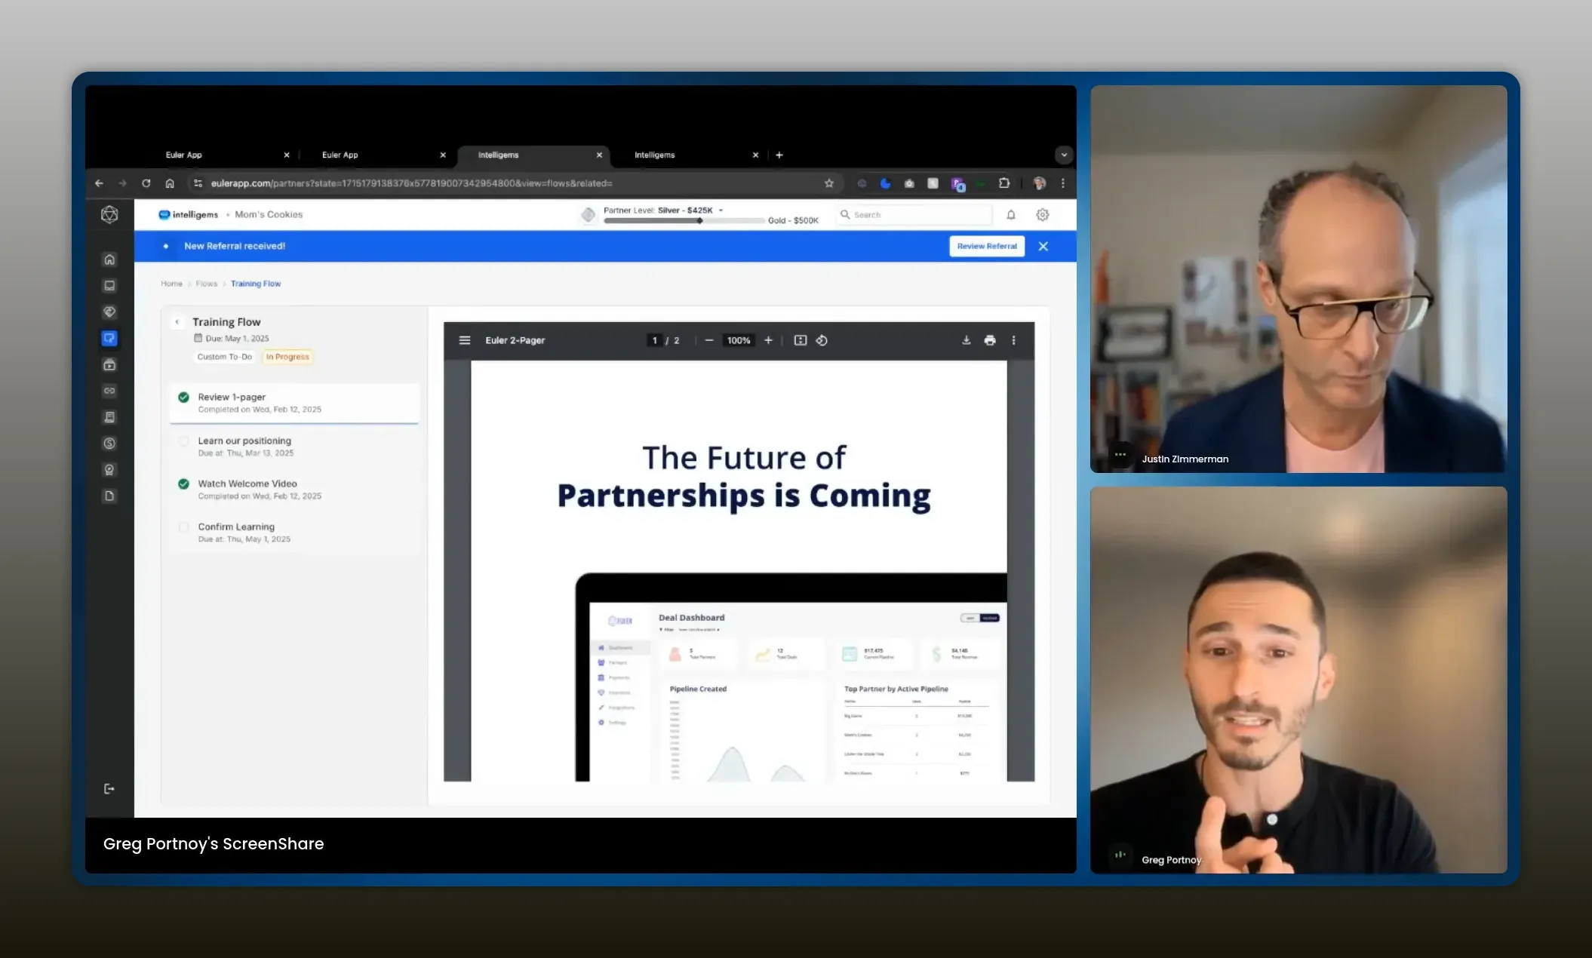Expand the Partner Level Silver dropdown

(721, 210)
